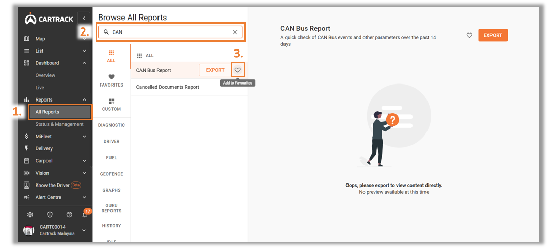554x251 pixels.
Task: Click the Carpool calendar icon
Action: [x=26, y=161]
